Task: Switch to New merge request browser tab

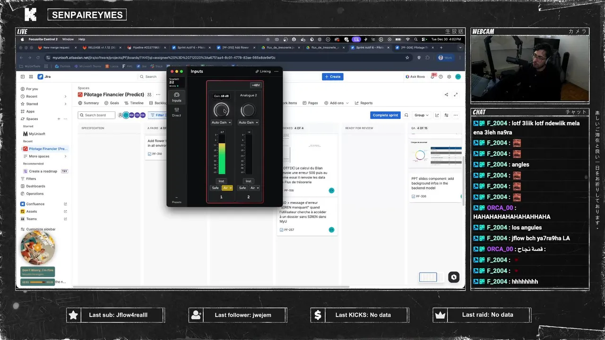Action: pyautogui.click(x=56, y=47)
